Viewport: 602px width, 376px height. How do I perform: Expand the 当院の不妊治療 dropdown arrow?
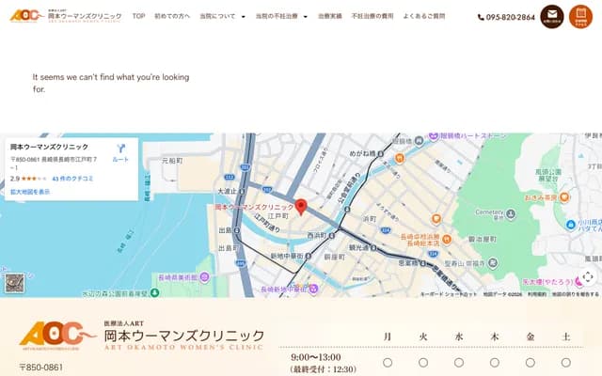[305, 17]
